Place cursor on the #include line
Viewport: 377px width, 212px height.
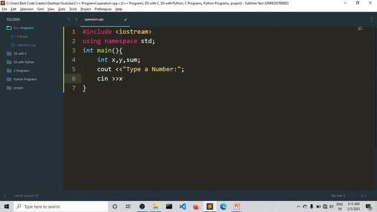117,32
